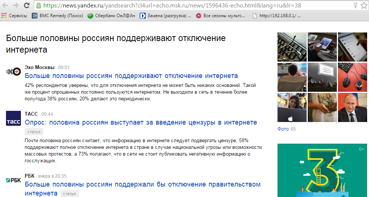Screen dimensions: 369x197
Task: Reload the current page
Action: (x=27, y=6)
